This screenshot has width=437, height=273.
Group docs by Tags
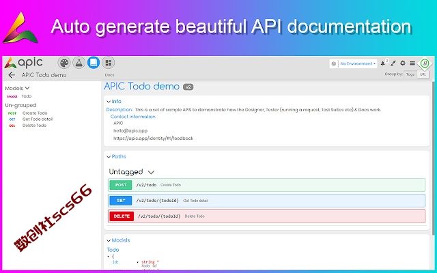(410, 74)
